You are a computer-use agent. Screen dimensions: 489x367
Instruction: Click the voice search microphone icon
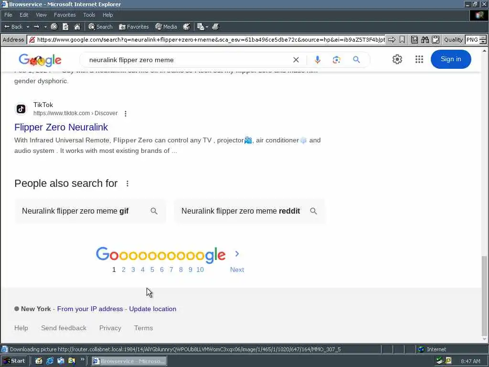click(x=318, y=60)
